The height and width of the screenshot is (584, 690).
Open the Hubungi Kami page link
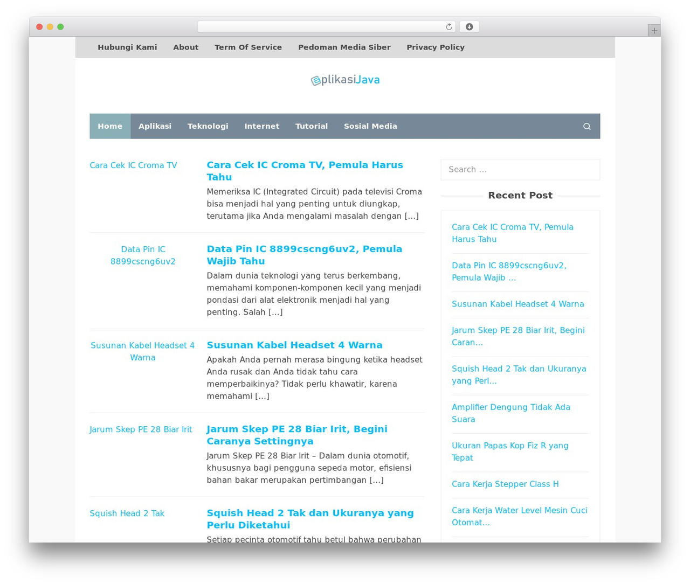[x=127, y=47]
